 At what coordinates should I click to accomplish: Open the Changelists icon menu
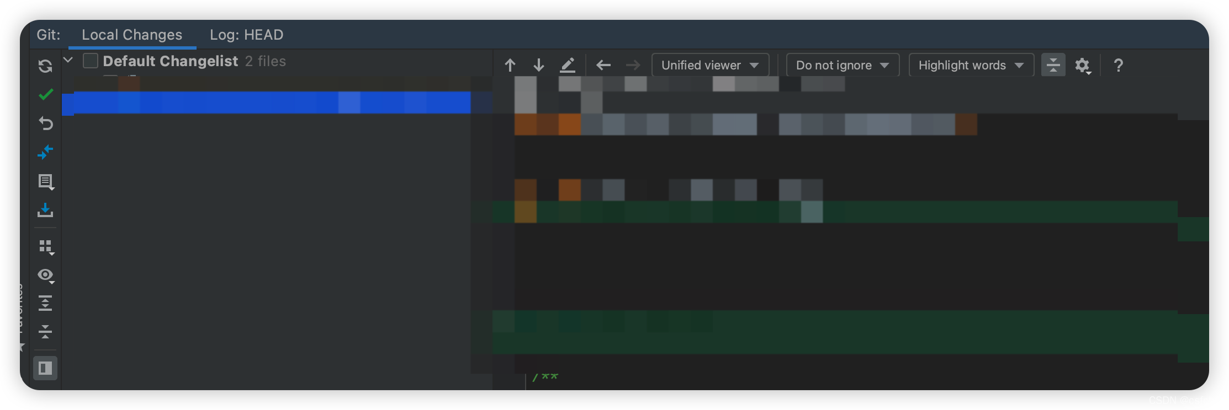click(45, 182)
